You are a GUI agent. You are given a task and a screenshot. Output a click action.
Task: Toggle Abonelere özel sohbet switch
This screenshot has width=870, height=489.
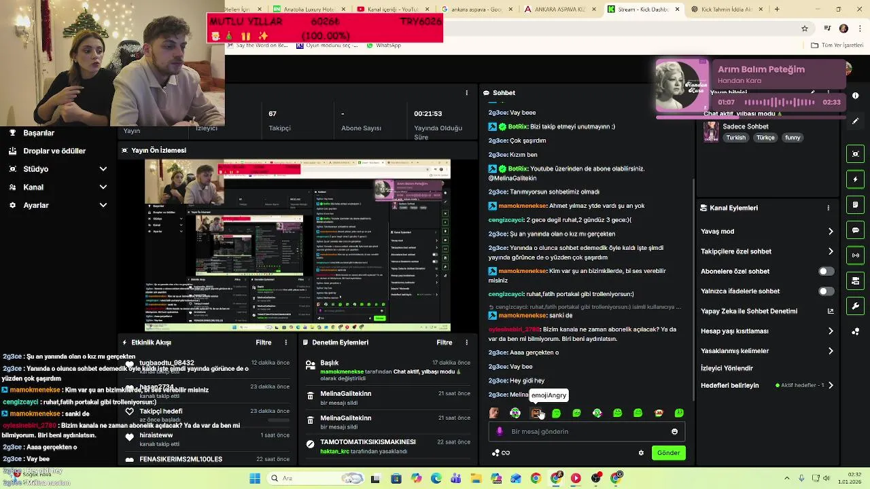point(826,271)
